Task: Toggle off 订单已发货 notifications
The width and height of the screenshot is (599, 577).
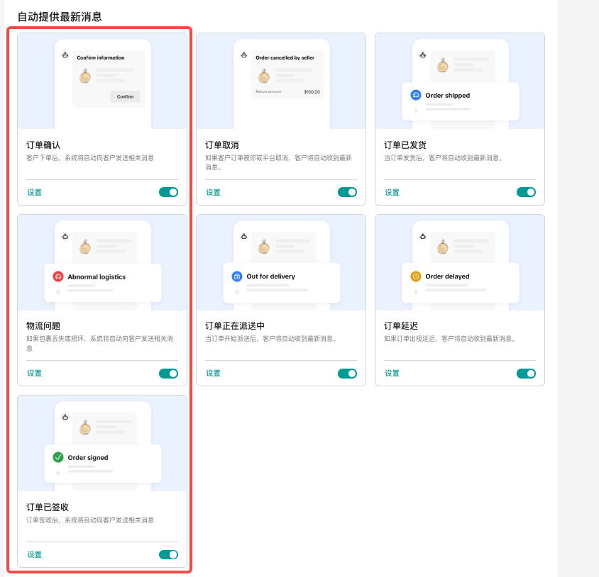Action: click(x=526, y=192)
